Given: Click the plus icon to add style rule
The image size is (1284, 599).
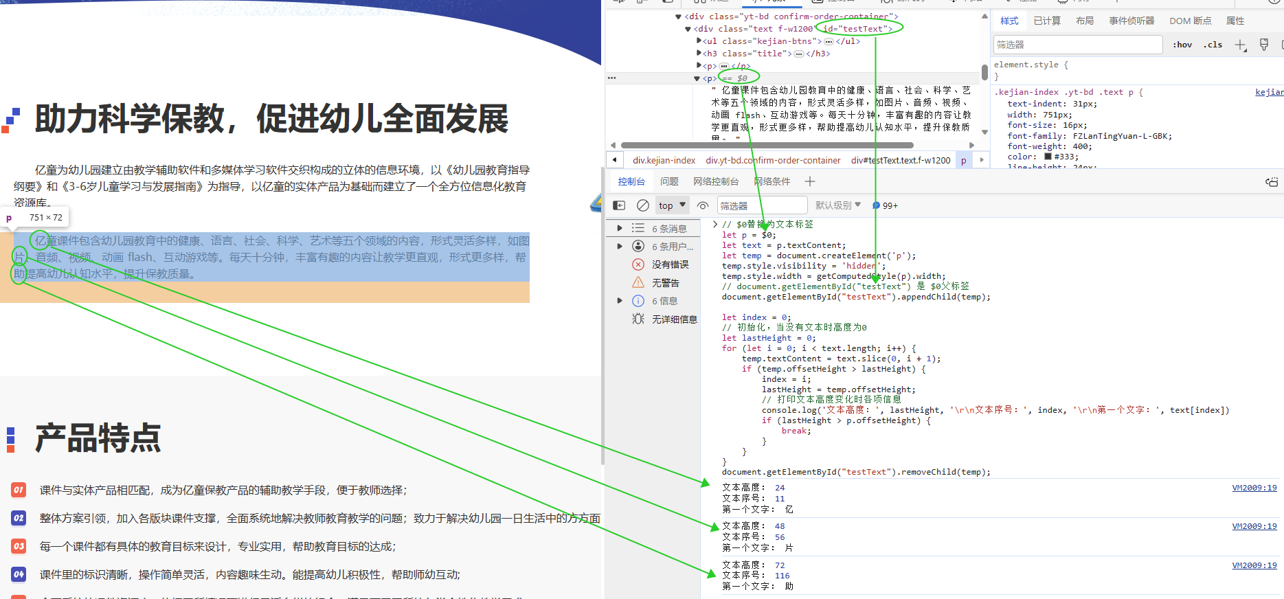Looking at the screenshot, I should coord(1240,45).
